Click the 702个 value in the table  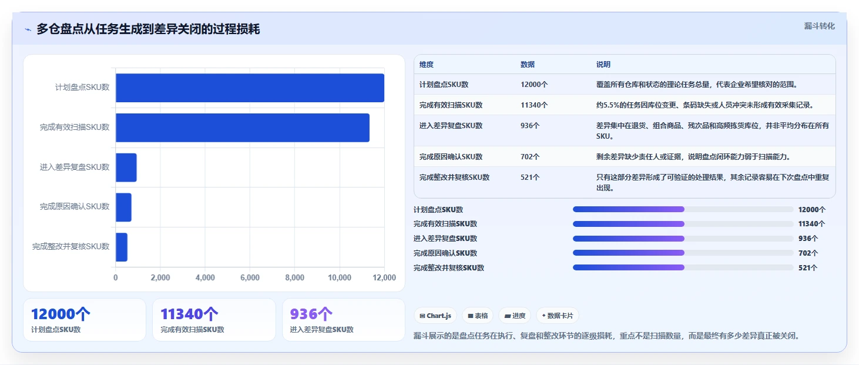pos(530,157)
